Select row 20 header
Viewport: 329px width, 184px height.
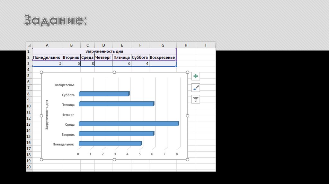(29, 167)
